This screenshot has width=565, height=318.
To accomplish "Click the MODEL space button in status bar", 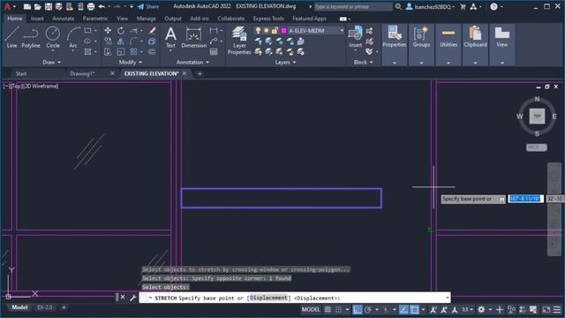I will [311, 309].
